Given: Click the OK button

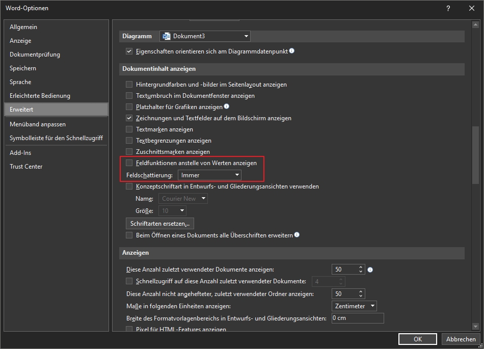Looking at the screenshot, I should (x=418, y=339).
